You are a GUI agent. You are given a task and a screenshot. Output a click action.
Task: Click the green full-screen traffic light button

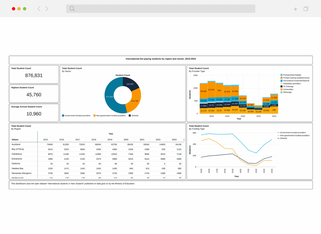25,9
